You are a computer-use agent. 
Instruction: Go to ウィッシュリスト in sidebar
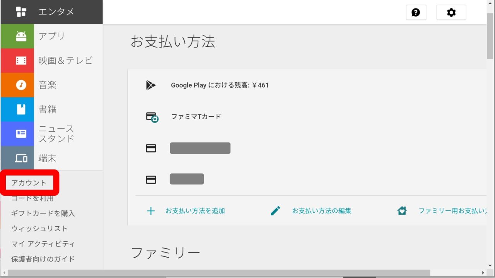point(39,229)
